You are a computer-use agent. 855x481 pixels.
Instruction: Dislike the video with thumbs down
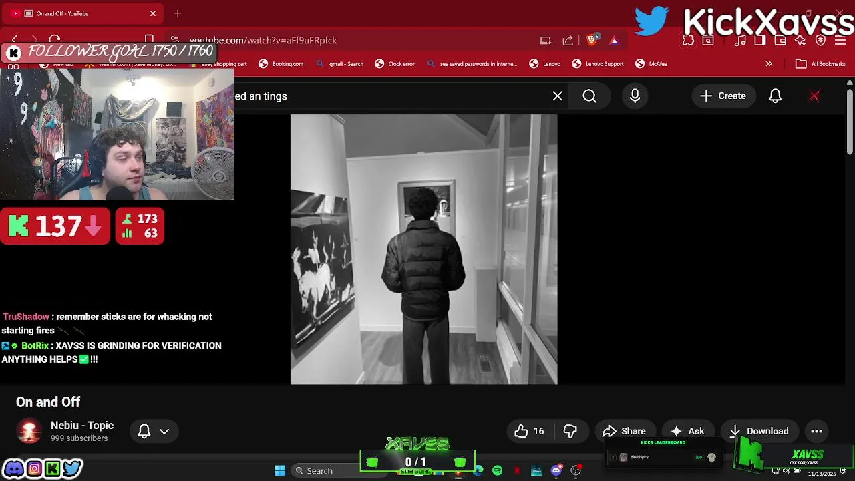(570, 431)
